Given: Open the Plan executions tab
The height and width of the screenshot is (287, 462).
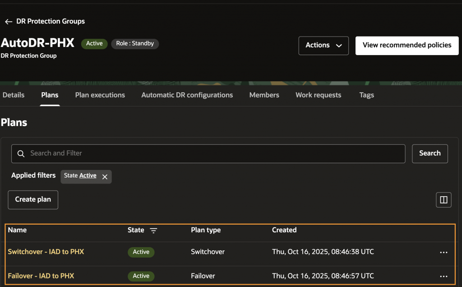Looking at the screenshot, I should pyautogui.click(x=100, y=95).
